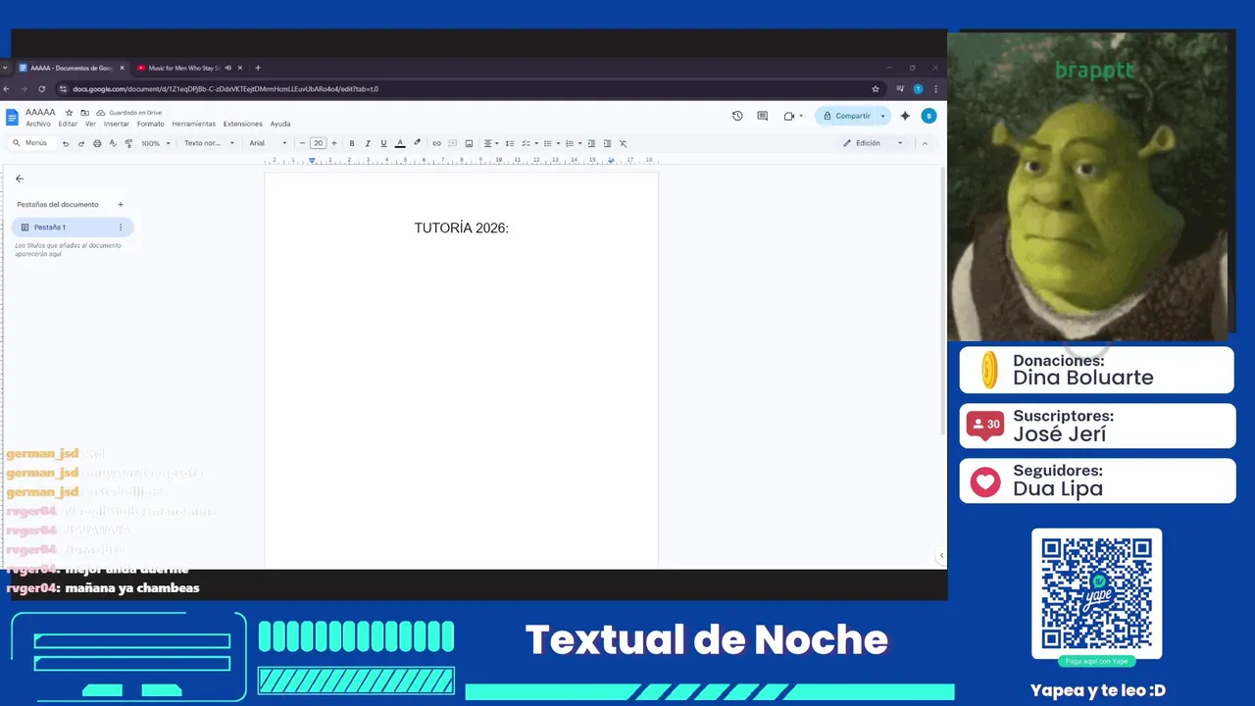This screenshot has width=1255, height=706.
Task: Redo action in the Docs toolbar
Action: 81,143
